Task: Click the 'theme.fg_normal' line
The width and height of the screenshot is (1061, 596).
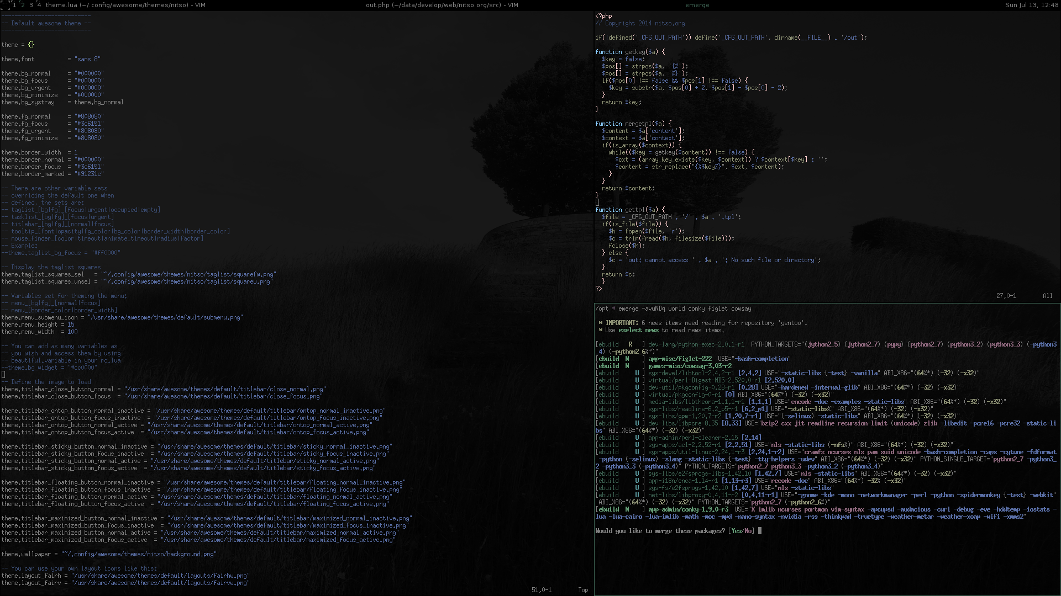Action: (52, 116)
